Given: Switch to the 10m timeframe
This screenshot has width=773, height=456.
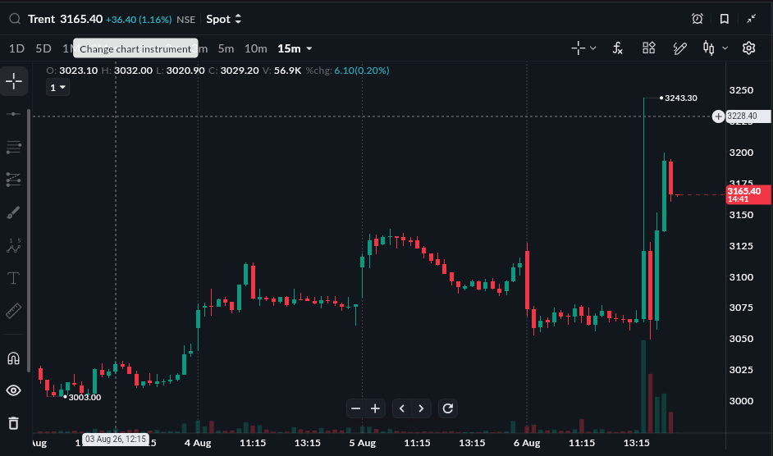Looking at the screenshot, I should pyautogui.click(x=256, y=48).
